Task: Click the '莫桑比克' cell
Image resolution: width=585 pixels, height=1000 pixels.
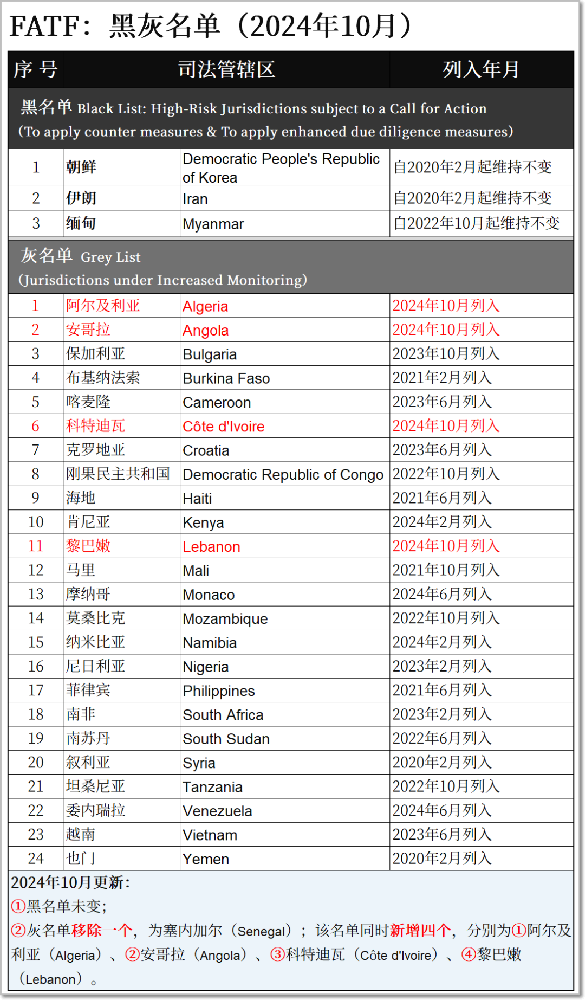Action: (x=121, y=618)
